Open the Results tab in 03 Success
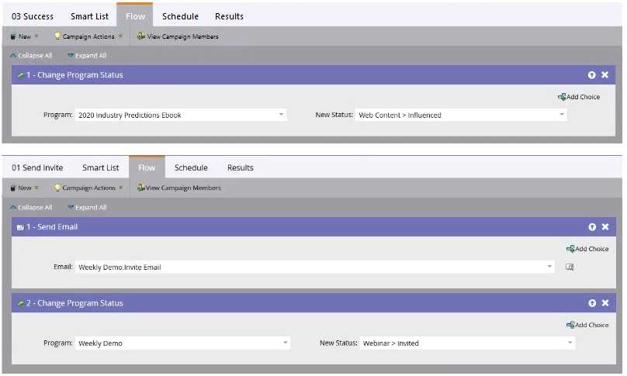627x376 pixels. click(229, 16)
